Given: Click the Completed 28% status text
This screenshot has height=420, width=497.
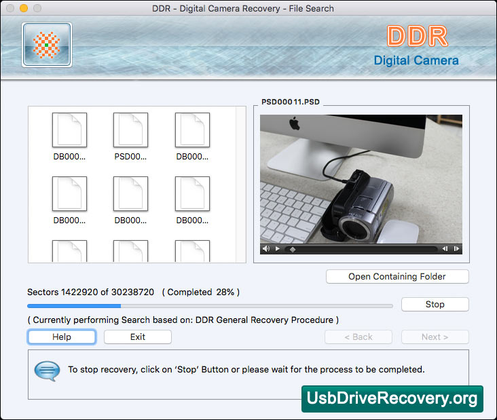Looking at the screenshot, I should (201, 292).
